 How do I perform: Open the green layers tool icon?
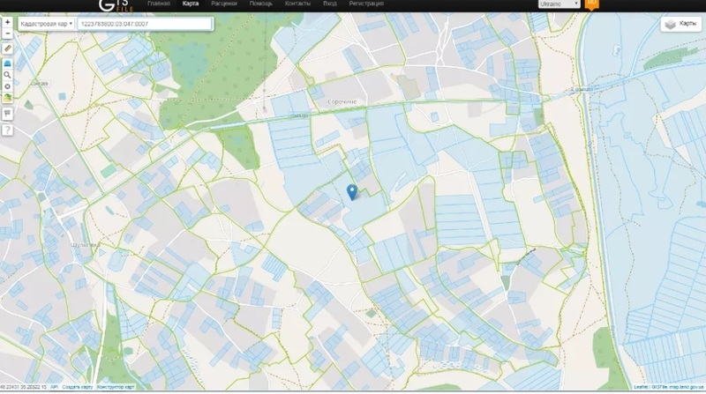point(7,98)
